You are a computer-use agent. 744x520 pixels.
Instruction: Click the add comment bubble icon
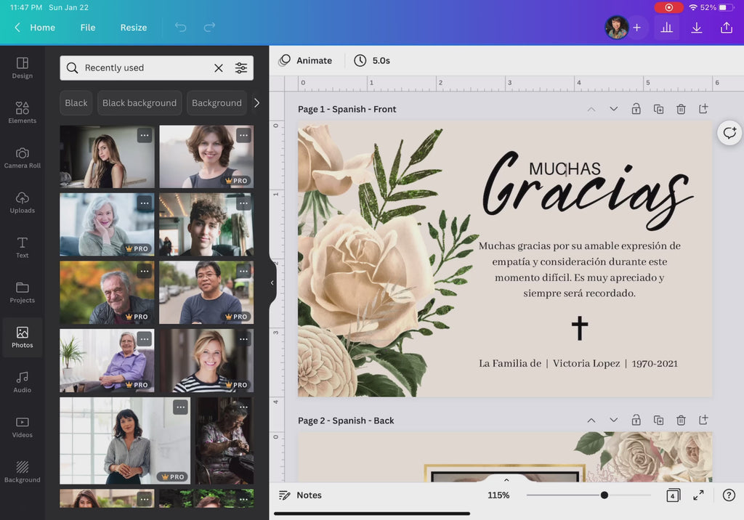[729, 133]
